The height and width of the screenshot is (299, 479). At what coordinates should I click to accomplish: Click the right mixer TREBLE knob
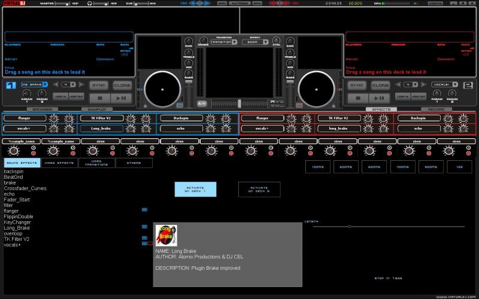point(290,52)
